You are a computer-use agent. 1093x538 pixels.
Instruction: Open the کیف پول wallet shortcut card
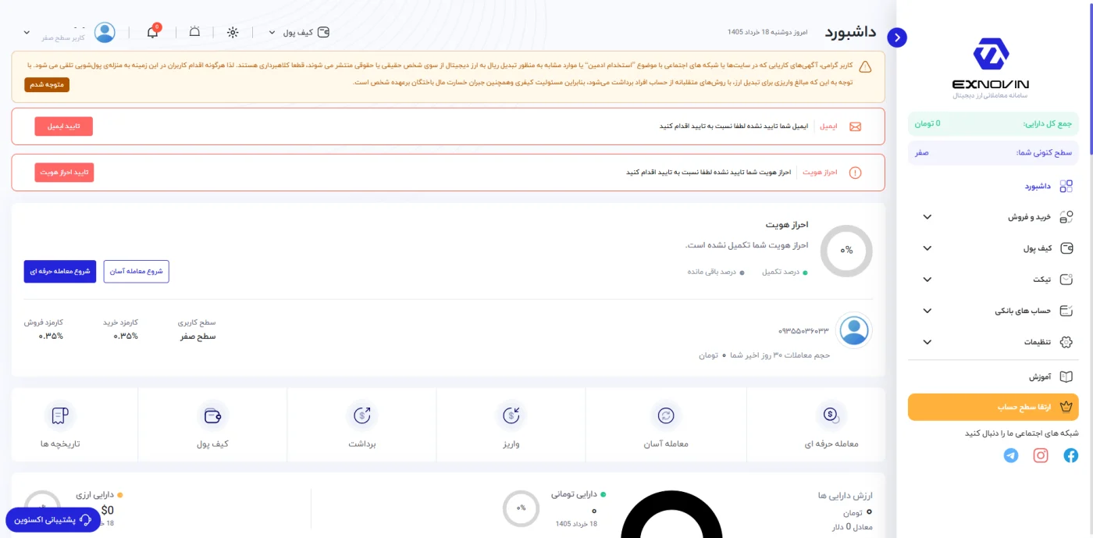[x=212, y=426]
